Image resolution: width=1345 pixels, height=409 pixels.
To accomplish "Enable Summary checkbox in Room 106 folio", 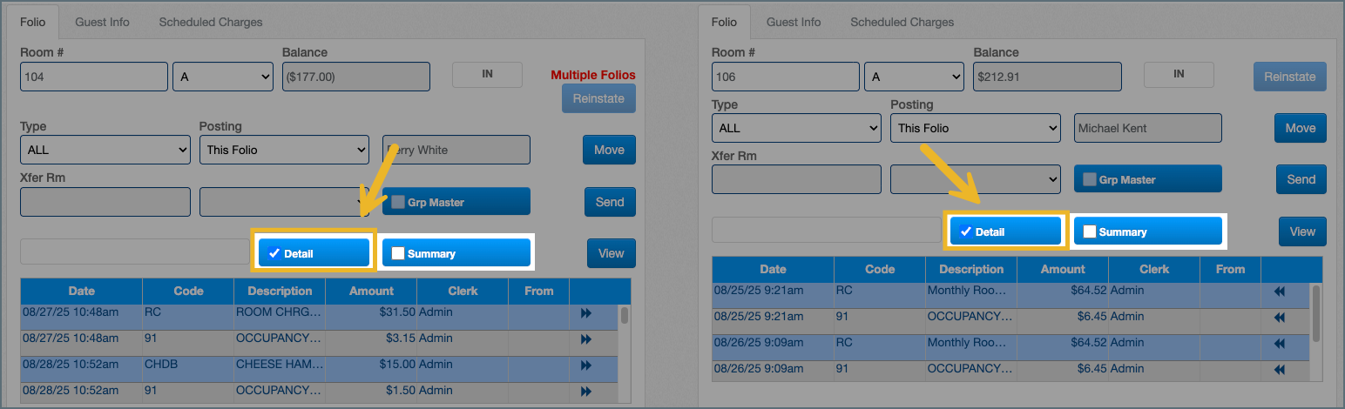I will [1089, 232].
